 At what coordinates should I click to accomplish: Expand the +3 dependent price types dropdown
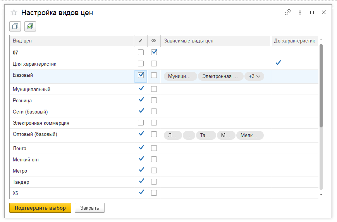[x=254, y=76]
